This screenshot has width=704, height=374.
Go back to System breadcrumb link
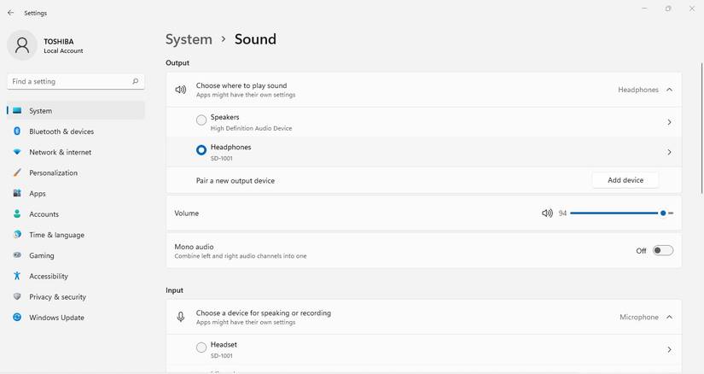pyautogui.click(x=189, y=39)
